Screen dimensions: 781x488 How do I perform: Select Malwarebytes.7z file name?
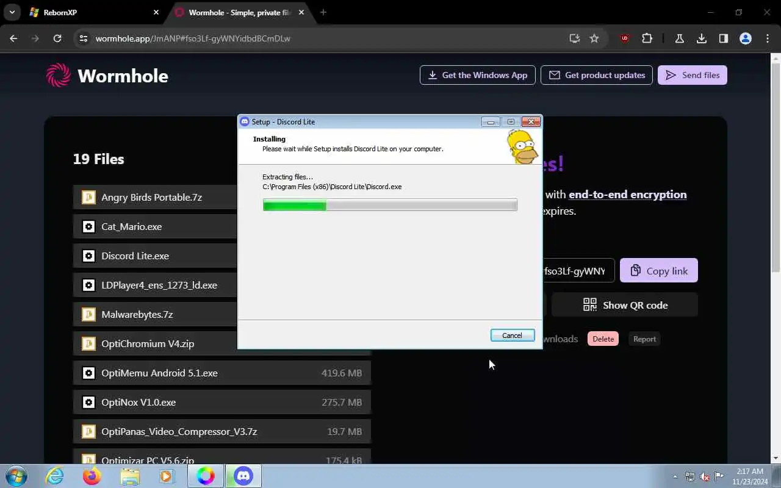pyautogui.click(x=137, y=314)
